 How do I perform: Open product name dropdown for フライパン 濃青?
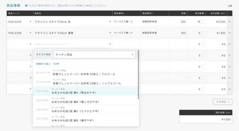coord(110,33)
